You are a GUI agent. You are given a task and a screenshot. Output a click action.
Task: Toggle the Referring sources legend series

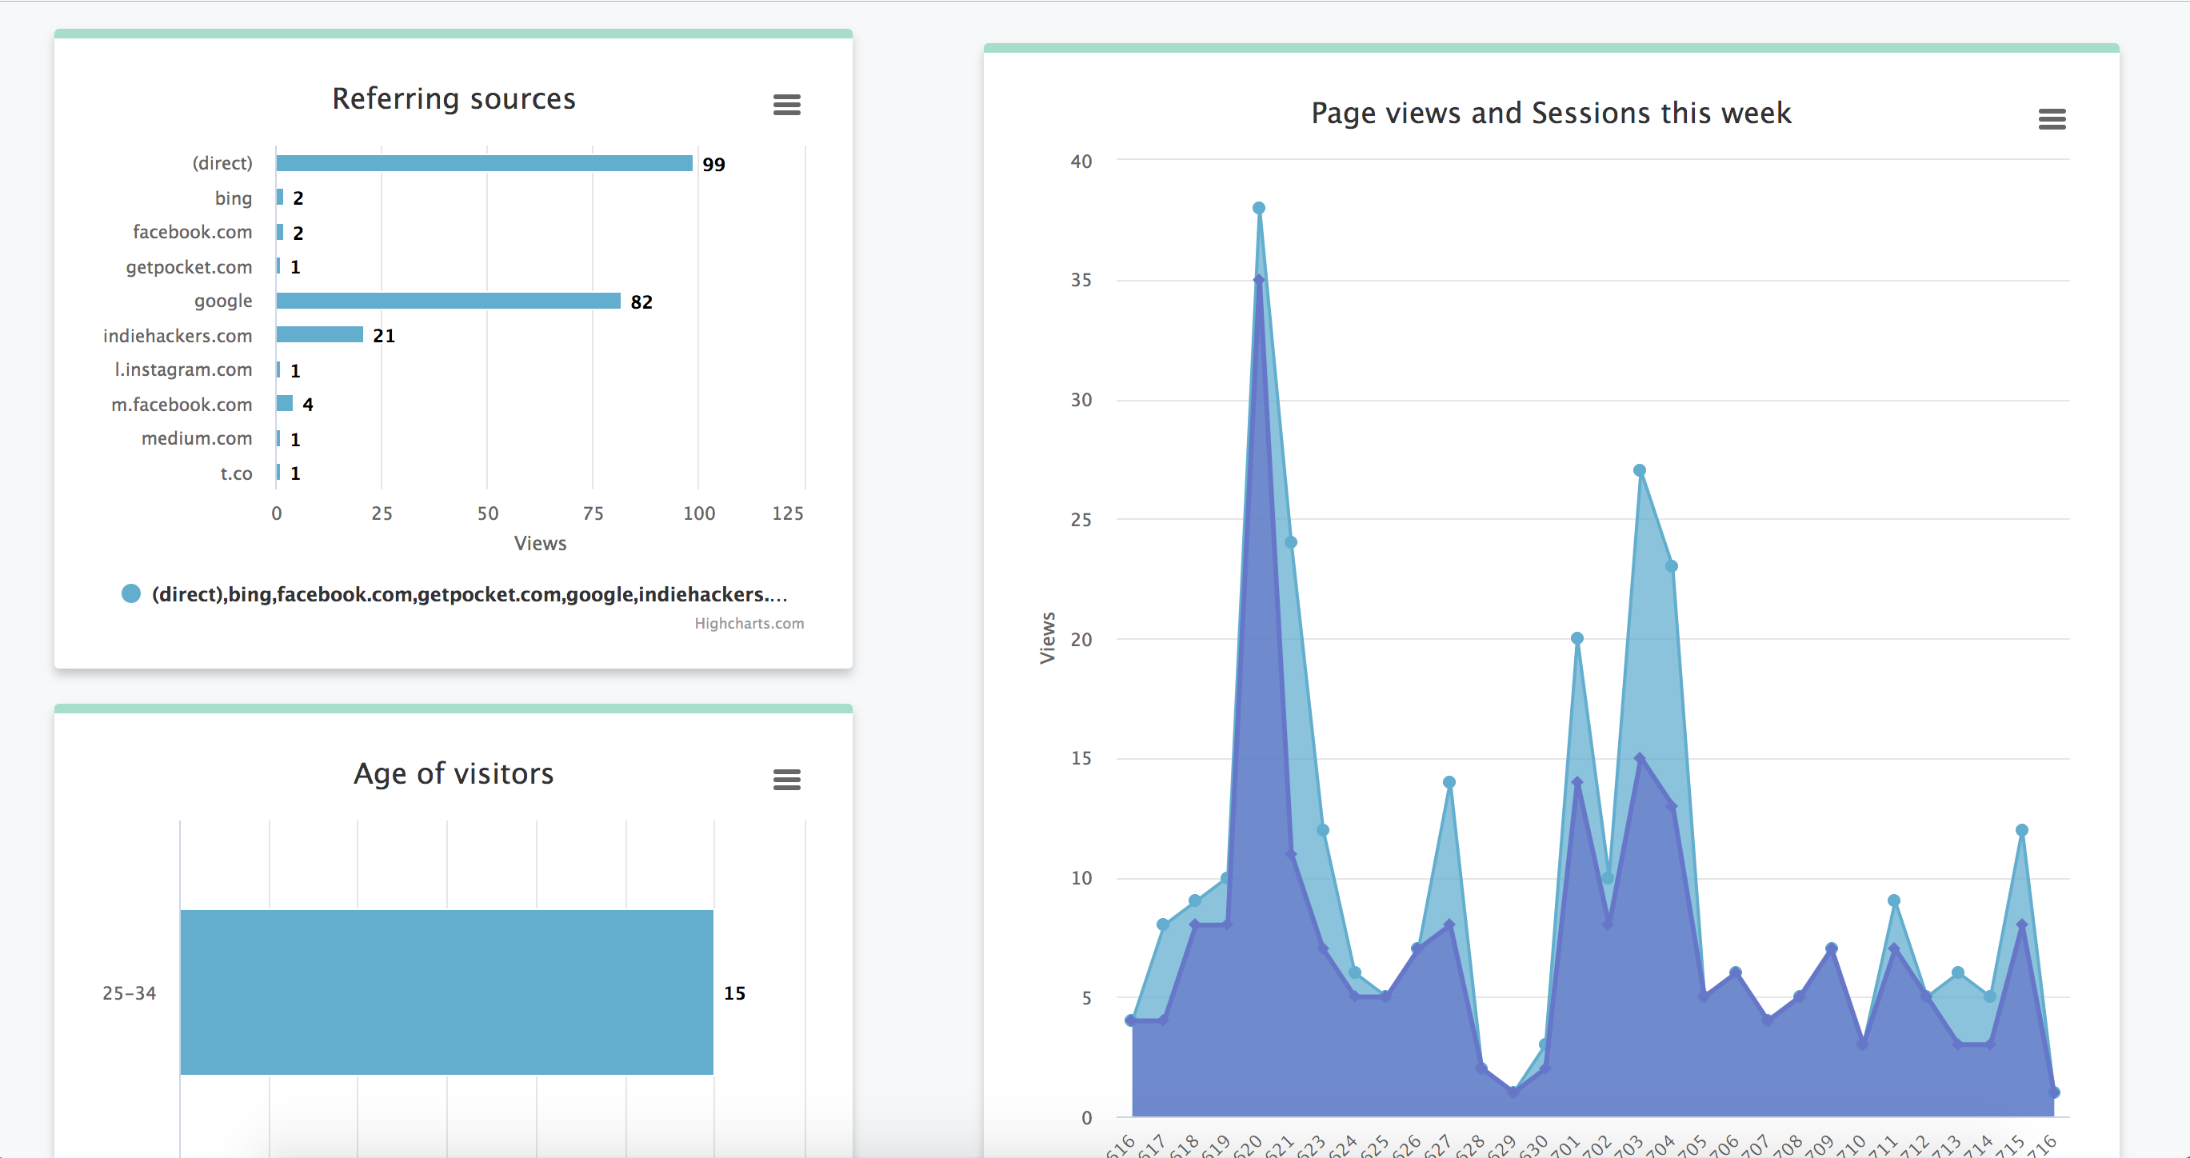469,594
